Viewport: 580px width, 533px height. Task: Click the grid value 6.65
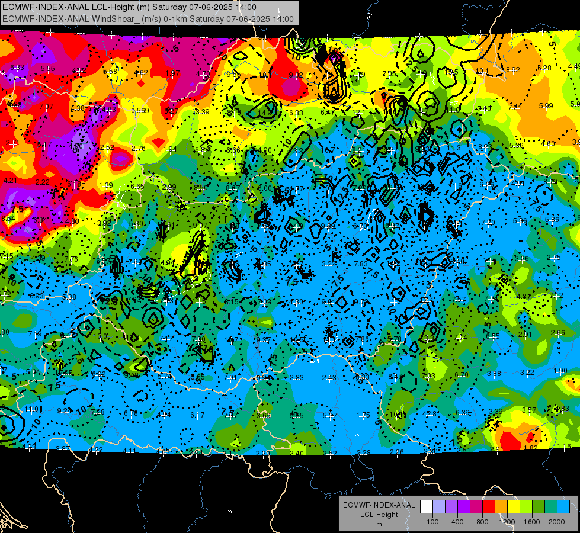click(137, 186)
